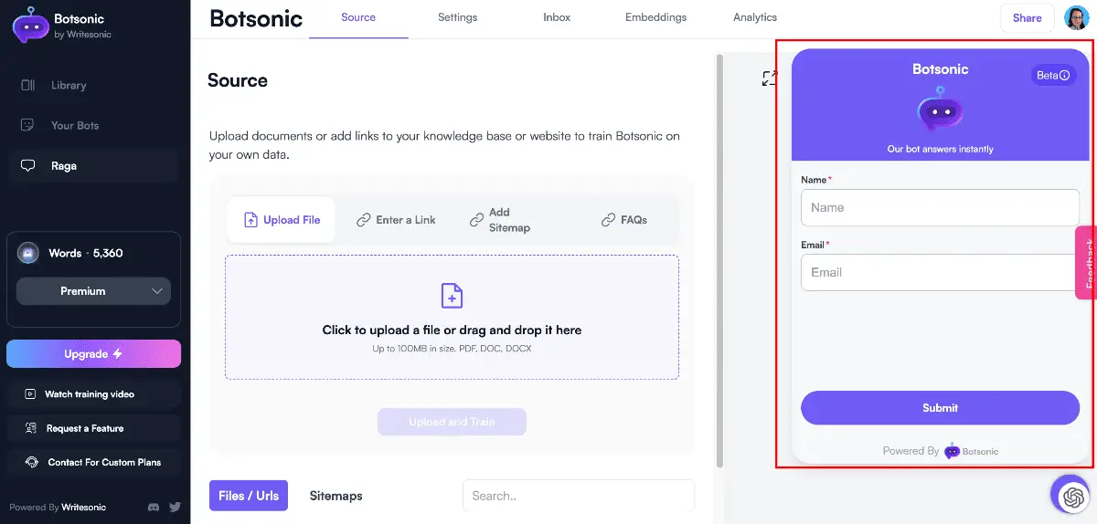Click Contact For Custom Plans
The width and height of the screenshot is (1097, 524).
pyautogui.click(x=93, y=462)
